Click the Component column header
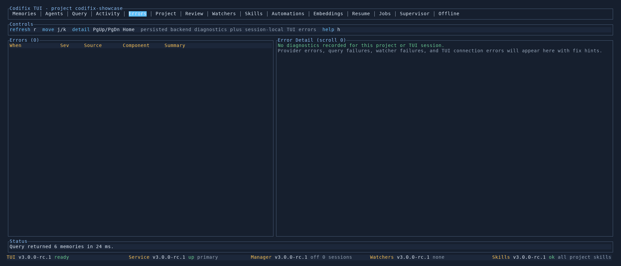 point(136,45)
